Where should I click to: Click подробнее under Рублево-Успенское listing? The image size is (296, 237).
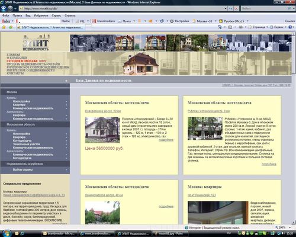coord(269,164)
